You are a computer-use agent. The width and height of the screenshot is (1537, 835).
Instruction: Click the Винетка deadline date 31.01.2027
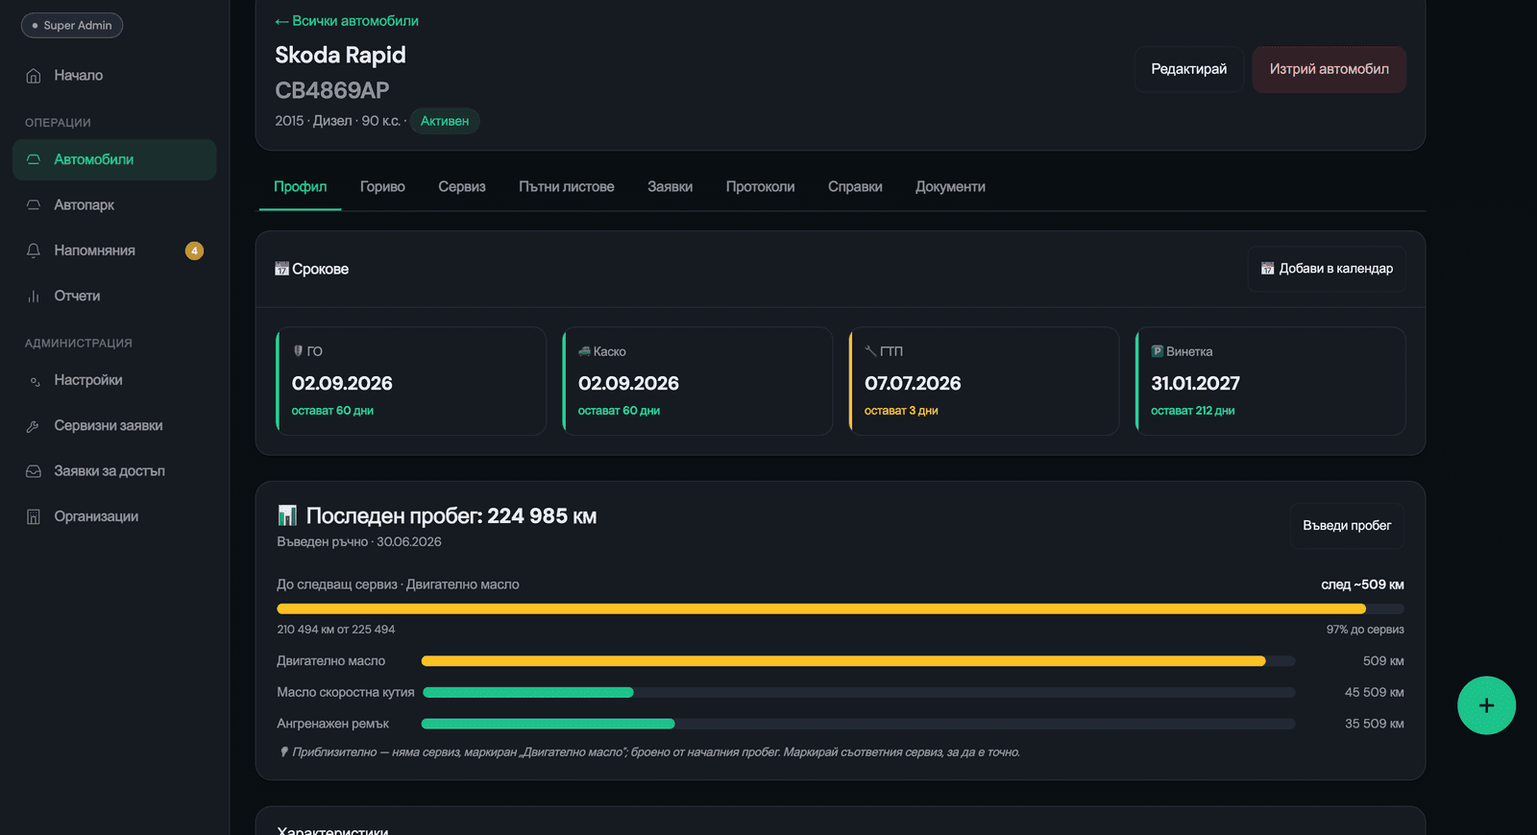tap(1195, 383)
